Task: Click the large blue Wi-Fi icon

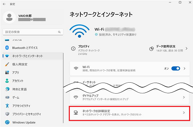Action: (79, 31)
